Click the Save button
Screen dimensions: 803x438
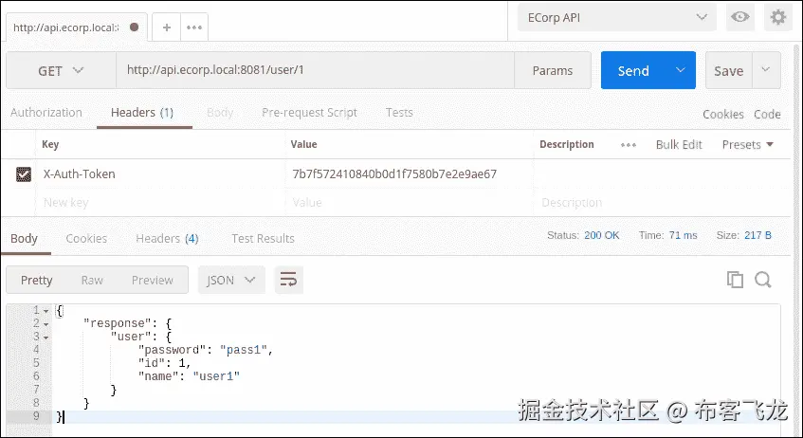click(729, 70)
